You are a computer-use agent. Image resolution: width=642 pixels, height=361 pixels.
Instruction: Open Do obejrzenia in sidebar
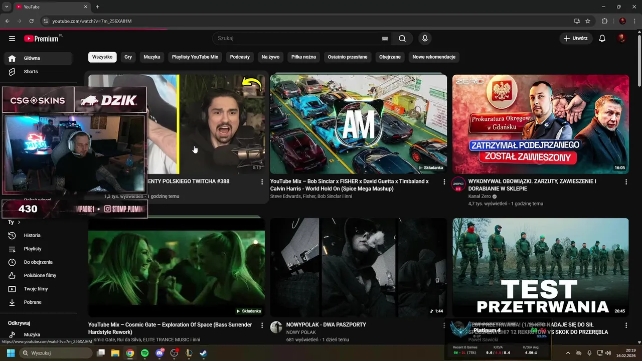click(38, 262)
